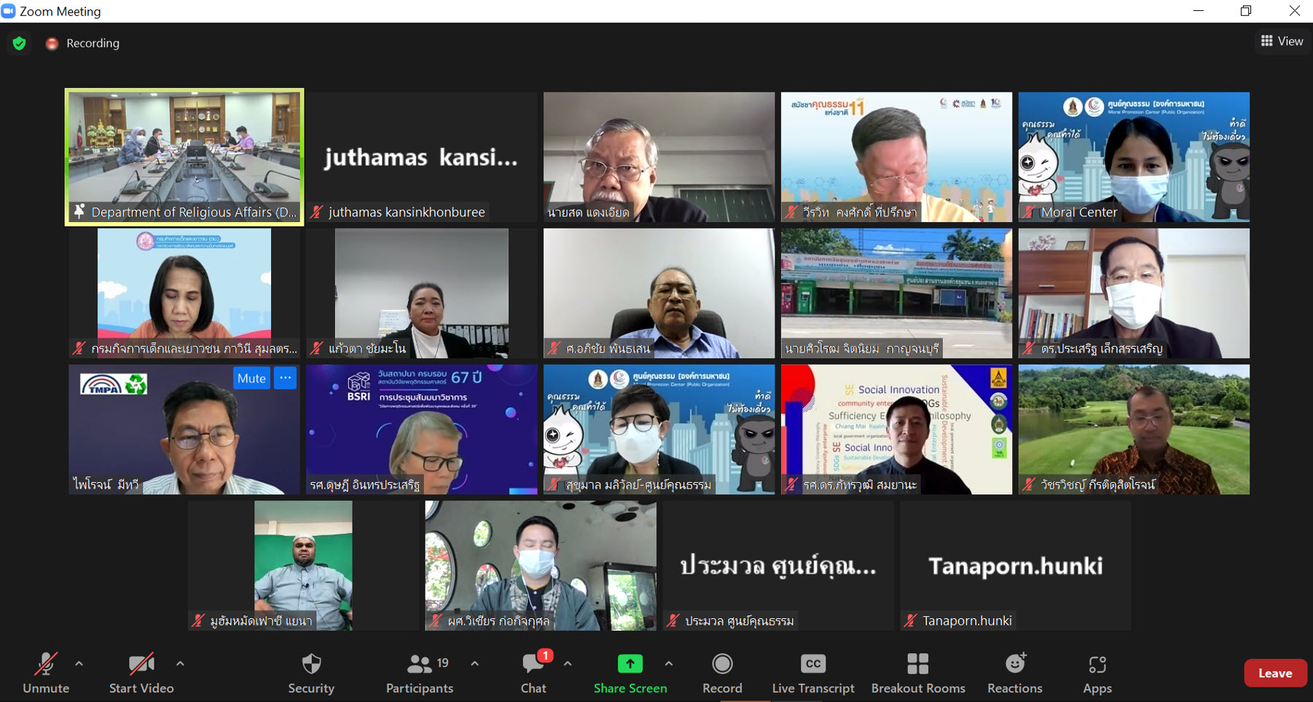Screen dimensions: 1313x702
Task: Open the Reactions menu
Action: [x=1015, y=673]
